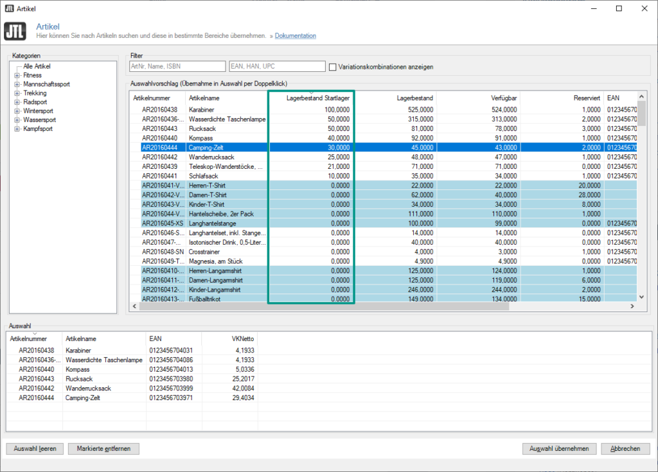Click the JTL logo icon in header

15,31
